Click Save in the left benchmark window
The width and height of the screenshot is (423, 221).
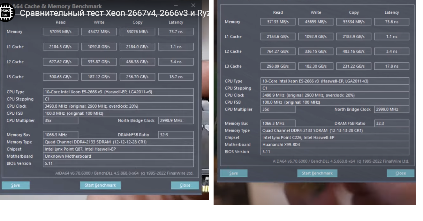[16, 185]
